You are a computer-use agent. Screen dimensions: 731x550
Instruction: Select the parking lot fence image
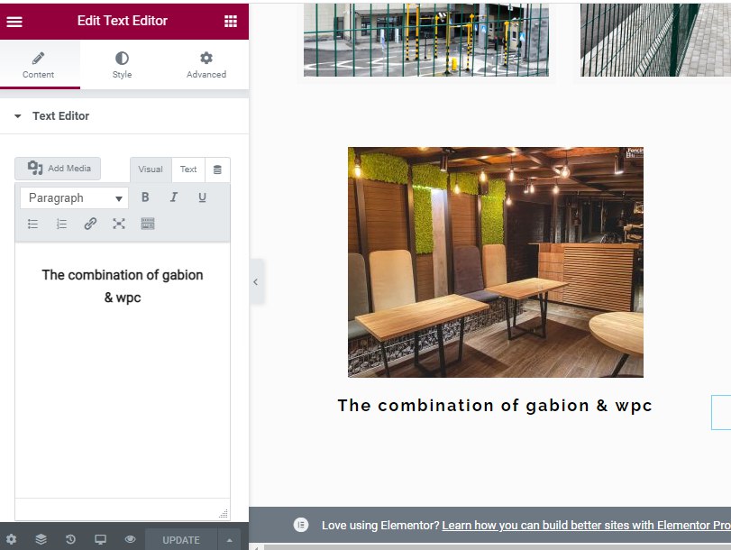click(x=426, y=40)
